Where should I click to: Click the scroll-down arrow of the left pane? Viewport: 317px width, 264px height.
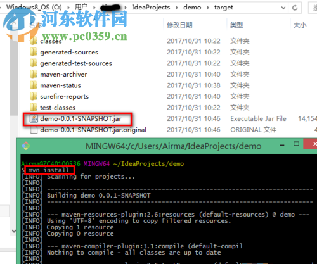coord(14,231)
